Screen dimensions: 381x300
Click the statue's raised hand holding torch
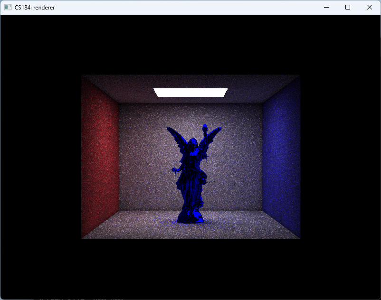tap(205, 127)
